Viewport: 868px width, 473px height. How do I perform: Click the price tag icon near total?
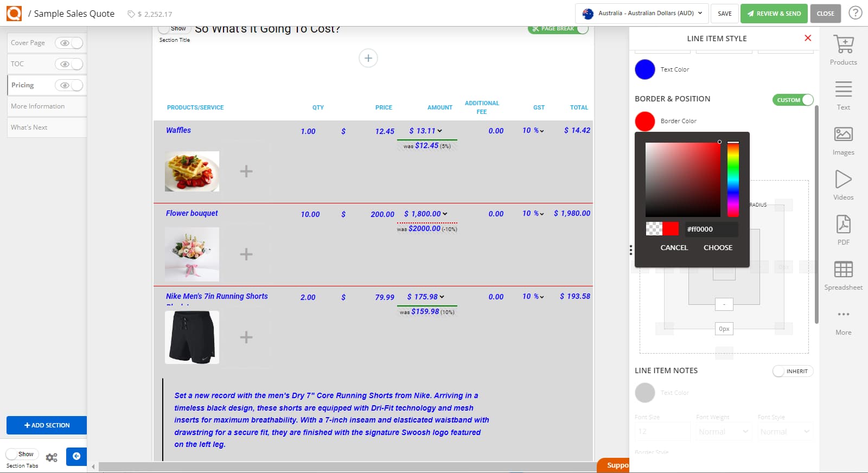(131, 14)
